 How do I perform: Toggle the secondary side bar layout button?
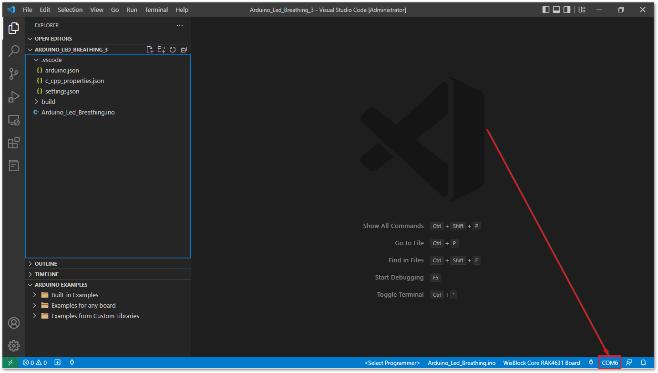[567, 10]
